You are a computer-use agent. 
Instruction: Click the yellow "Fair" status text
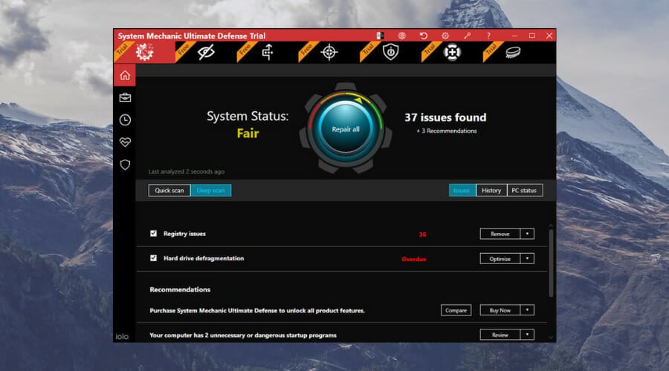(x=248, y=134)
